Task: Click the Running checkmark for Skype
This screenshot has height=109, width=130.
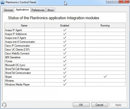Action: 105,76
